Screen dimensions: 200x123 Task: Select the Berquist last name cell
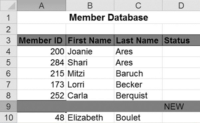click(138, 95)
